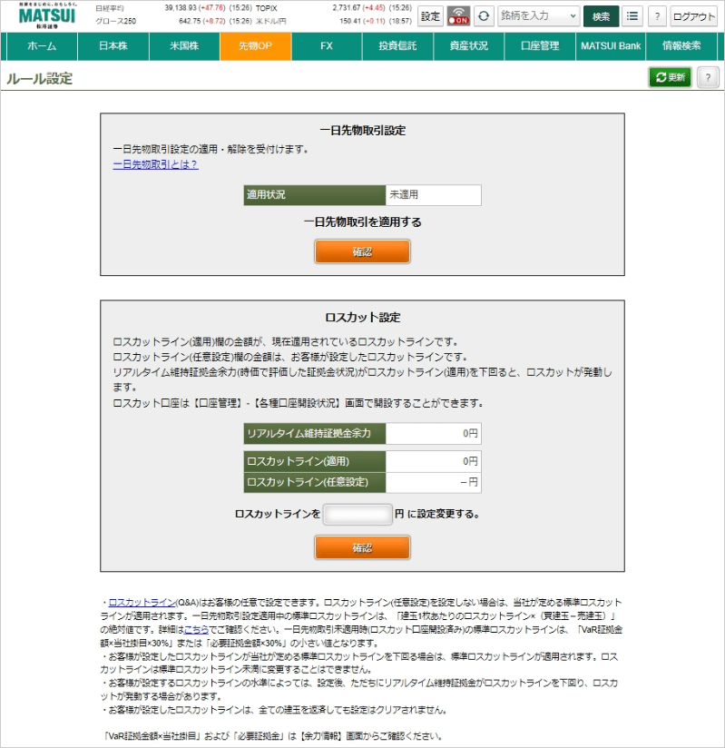The height and width of the screenshot is (748, 725).
Task: Click the 適用状況 label cell
Action: coord(315,194)
